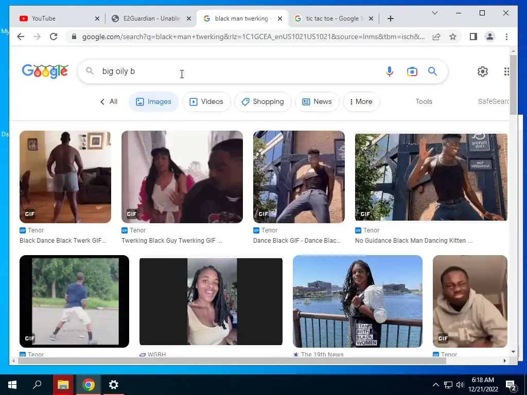Switch to the E2Guardian tab
Image resolution: width=527 pixels, height=395 pixels.
[151, 19]
